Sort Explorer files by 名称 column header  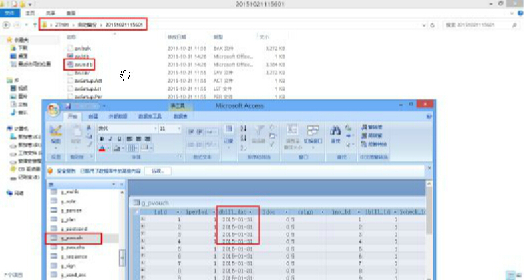pos(71,37)
